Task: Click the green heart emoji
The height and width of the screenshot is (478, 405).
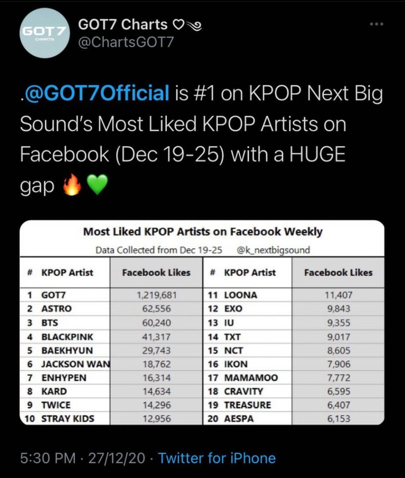Action: tap(97, 185)
